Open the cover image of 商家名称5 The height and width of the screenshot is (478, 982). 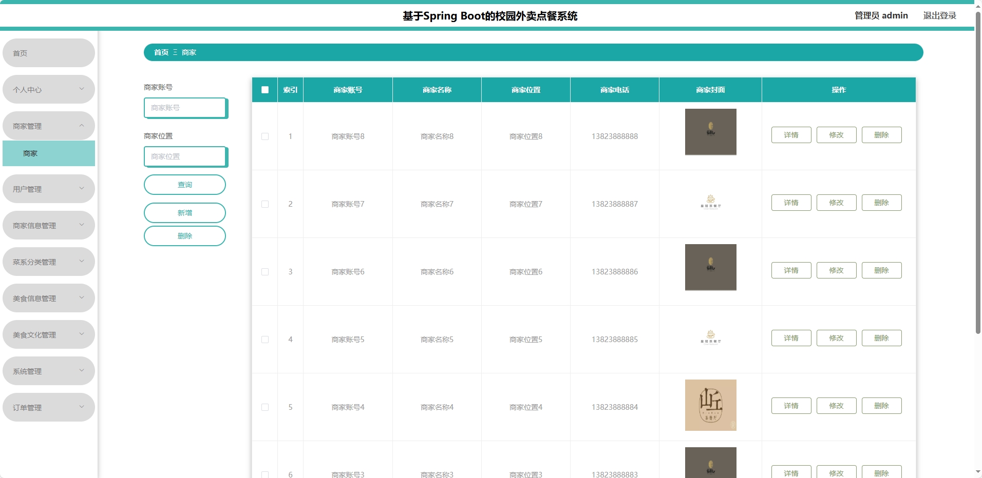click(x=711, y=337)
